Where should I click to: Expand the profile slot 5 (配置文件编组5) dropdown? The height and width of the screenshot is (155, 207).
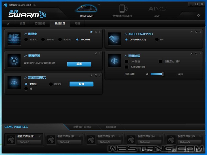click(200, 136)
